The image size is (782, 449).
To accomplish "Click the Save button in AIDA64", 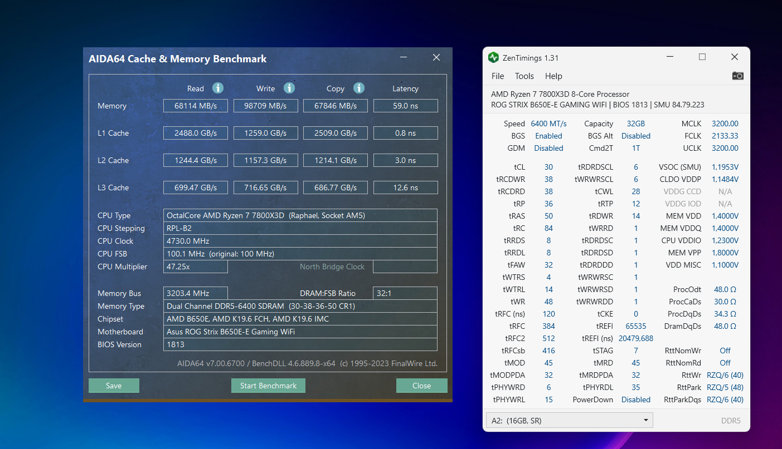I will pyautogui.click(x=114, y=386).
